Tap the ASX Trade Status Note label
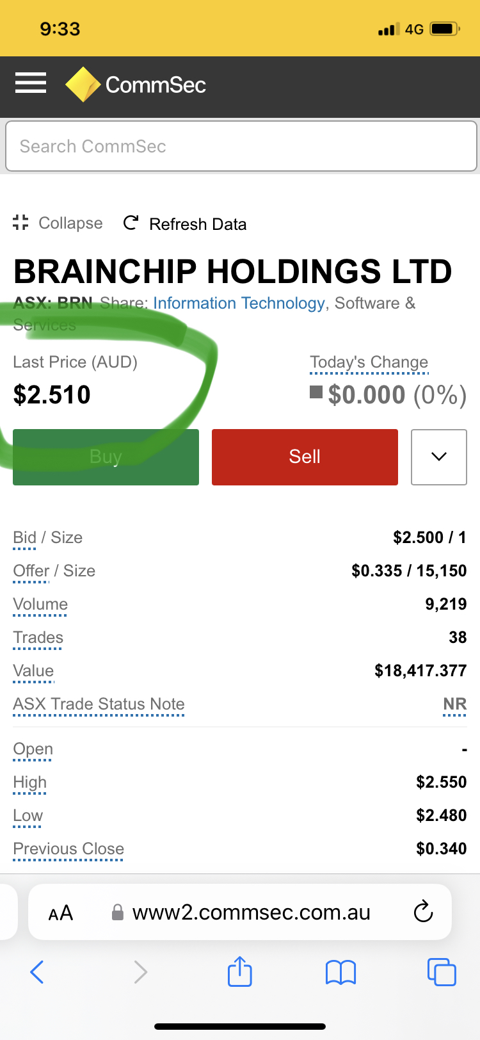The height and width of the screenshot is (1040, 480). point(99,704)
